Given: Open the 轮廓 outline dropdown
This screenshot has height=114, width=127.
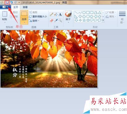Looking at the screenshot, I should [111, 12].
